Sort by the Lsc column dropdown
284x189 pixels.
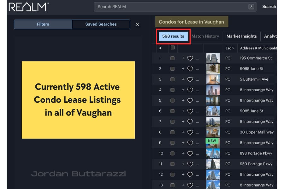(x=230, y=48)
